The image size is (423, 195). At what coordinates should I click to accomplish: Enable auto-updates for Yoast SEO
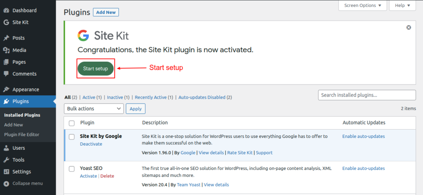[x=364, y=168]
